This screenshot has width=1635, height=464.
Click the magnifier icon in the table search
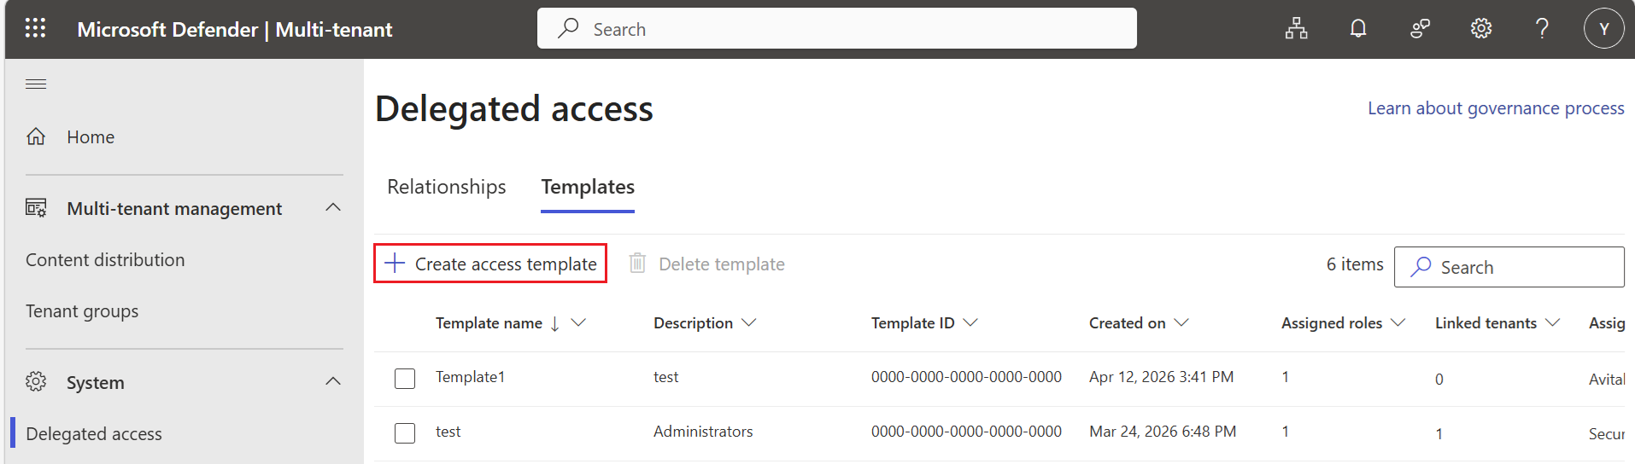1421,267
